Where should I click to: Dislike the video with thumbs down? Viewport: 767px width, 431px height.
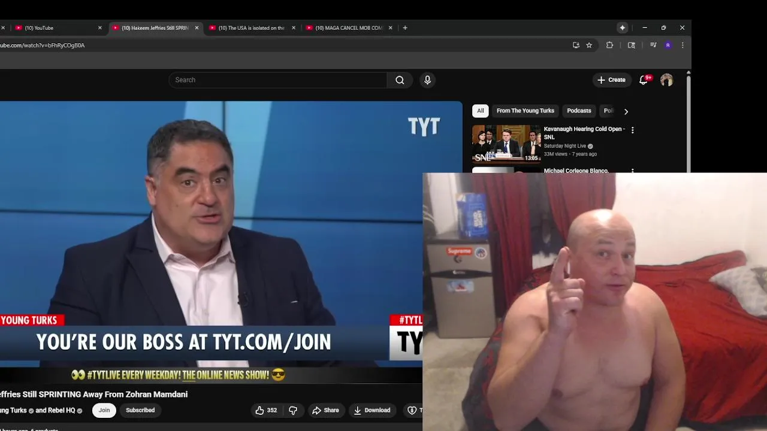[293, 410]
